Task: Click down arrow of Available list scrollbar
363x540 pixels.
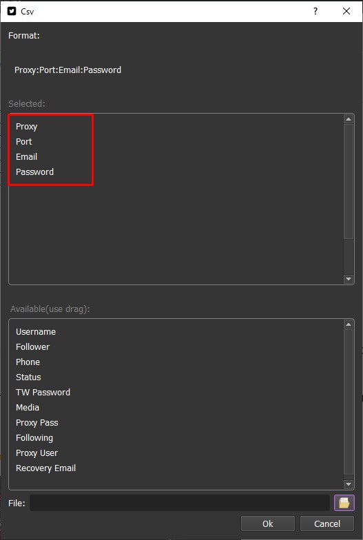Action: 349,484
